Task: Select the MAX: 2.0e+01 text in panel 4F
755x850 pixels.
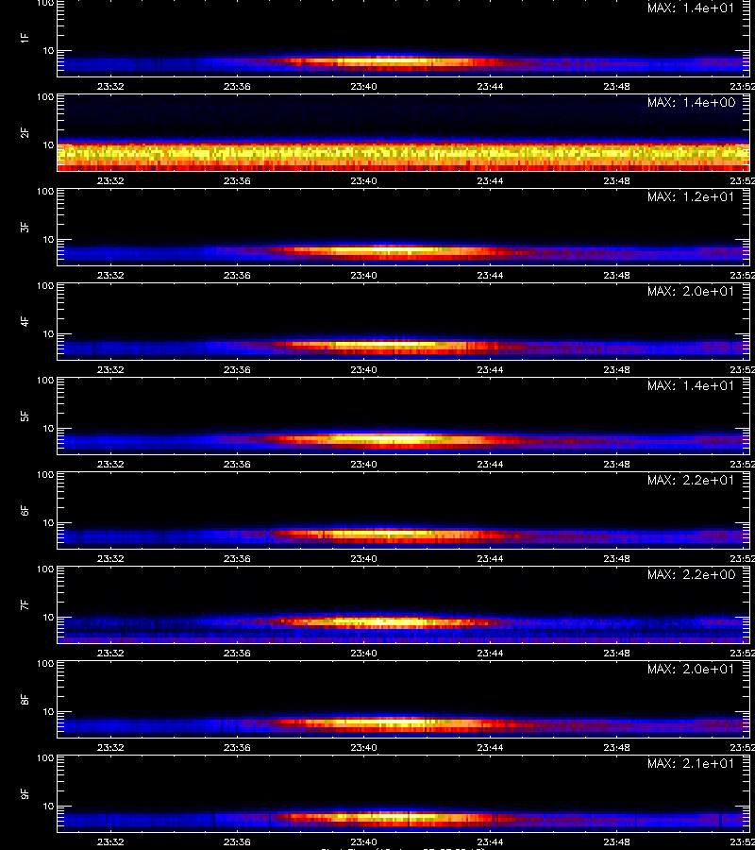Action: click(x=691, y=291)
